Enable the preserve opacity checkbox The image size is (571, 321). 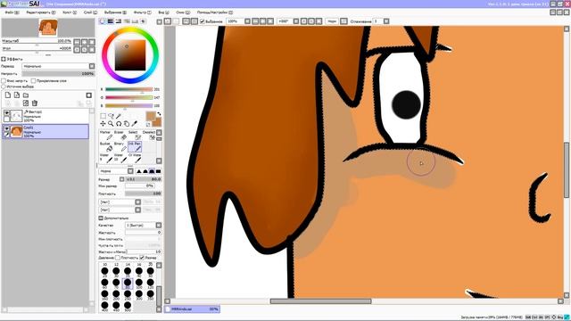[x=4, y=81]
